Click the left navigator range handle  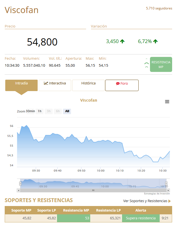[x=20, y=184]
